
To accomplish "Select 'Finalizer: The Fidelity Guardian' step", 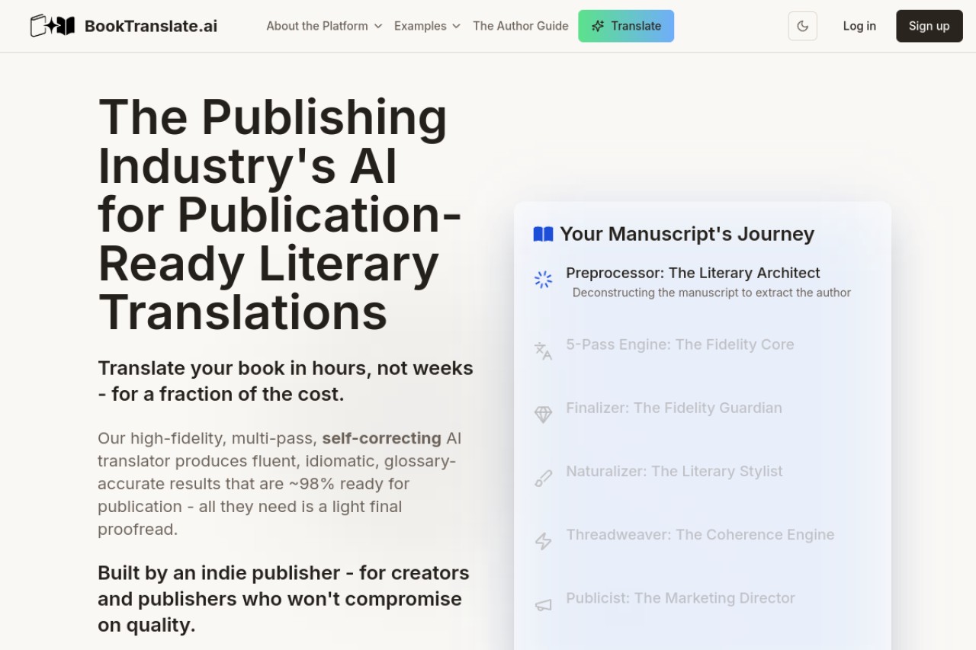I will click(x=674, y=408).
